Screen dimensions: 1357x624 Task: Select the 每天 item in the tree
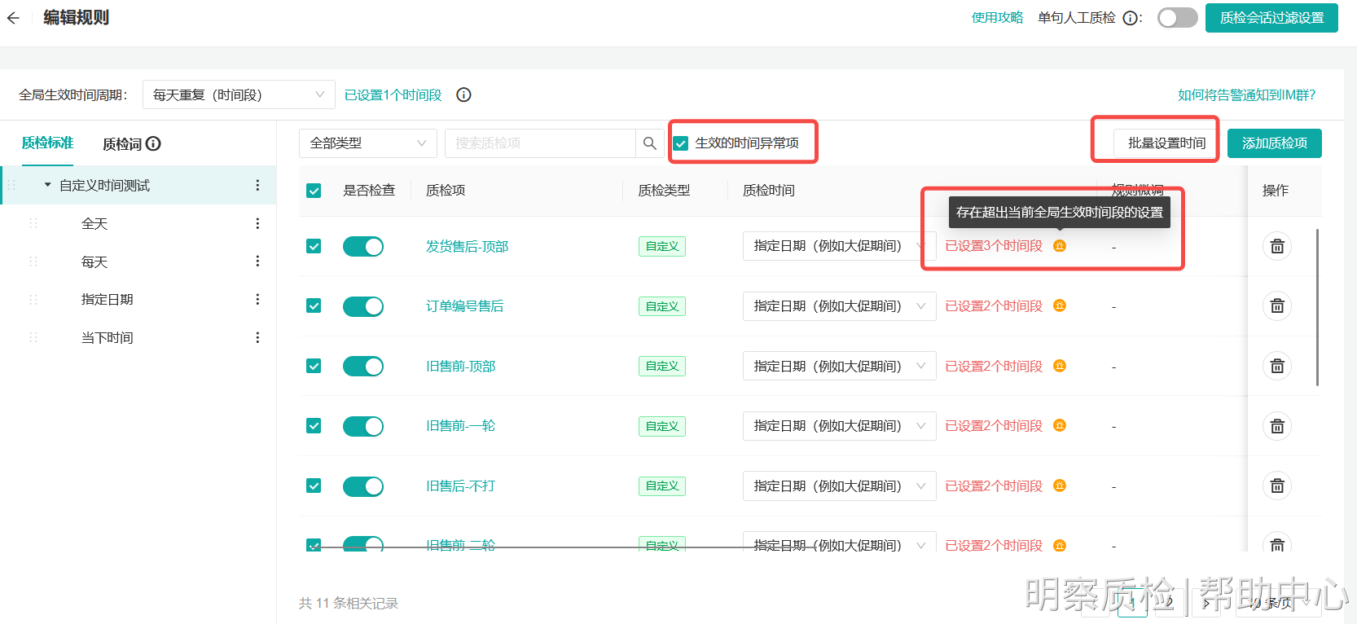tap(94, 261)
